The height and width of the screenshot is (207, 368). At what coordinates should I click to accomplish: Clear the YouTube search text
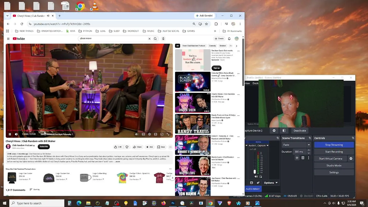click(x=149, y=39)
